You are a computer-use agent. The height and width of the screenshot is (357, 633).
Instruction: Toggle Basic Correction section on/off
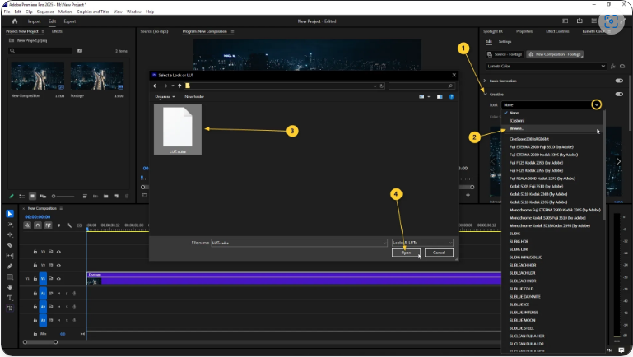[x=619, y=81]
